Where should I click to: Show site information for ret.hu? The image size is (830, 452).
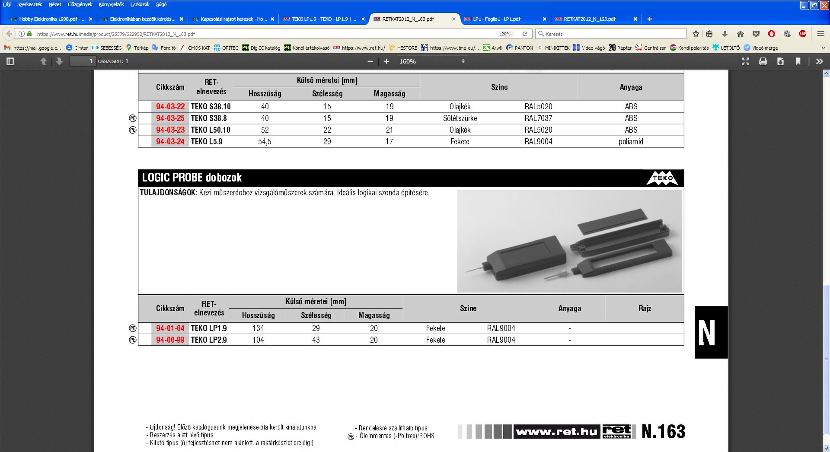click(22, 34)
